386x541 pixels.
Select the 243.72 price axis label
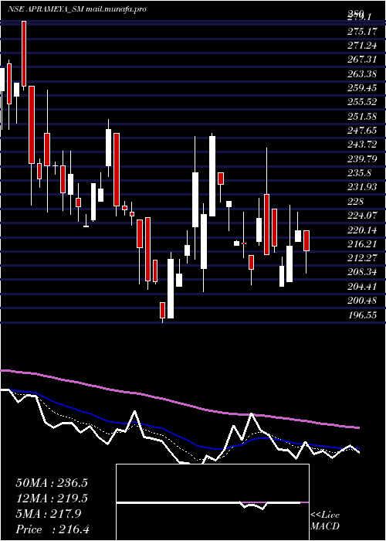[363, 145]
